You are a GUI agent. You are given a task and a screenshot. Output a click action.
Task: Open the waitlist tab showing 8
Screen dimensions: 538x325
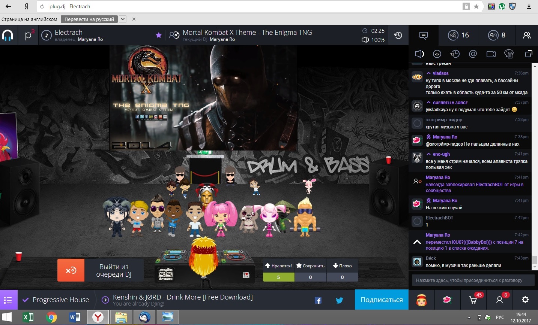point(497,35)
